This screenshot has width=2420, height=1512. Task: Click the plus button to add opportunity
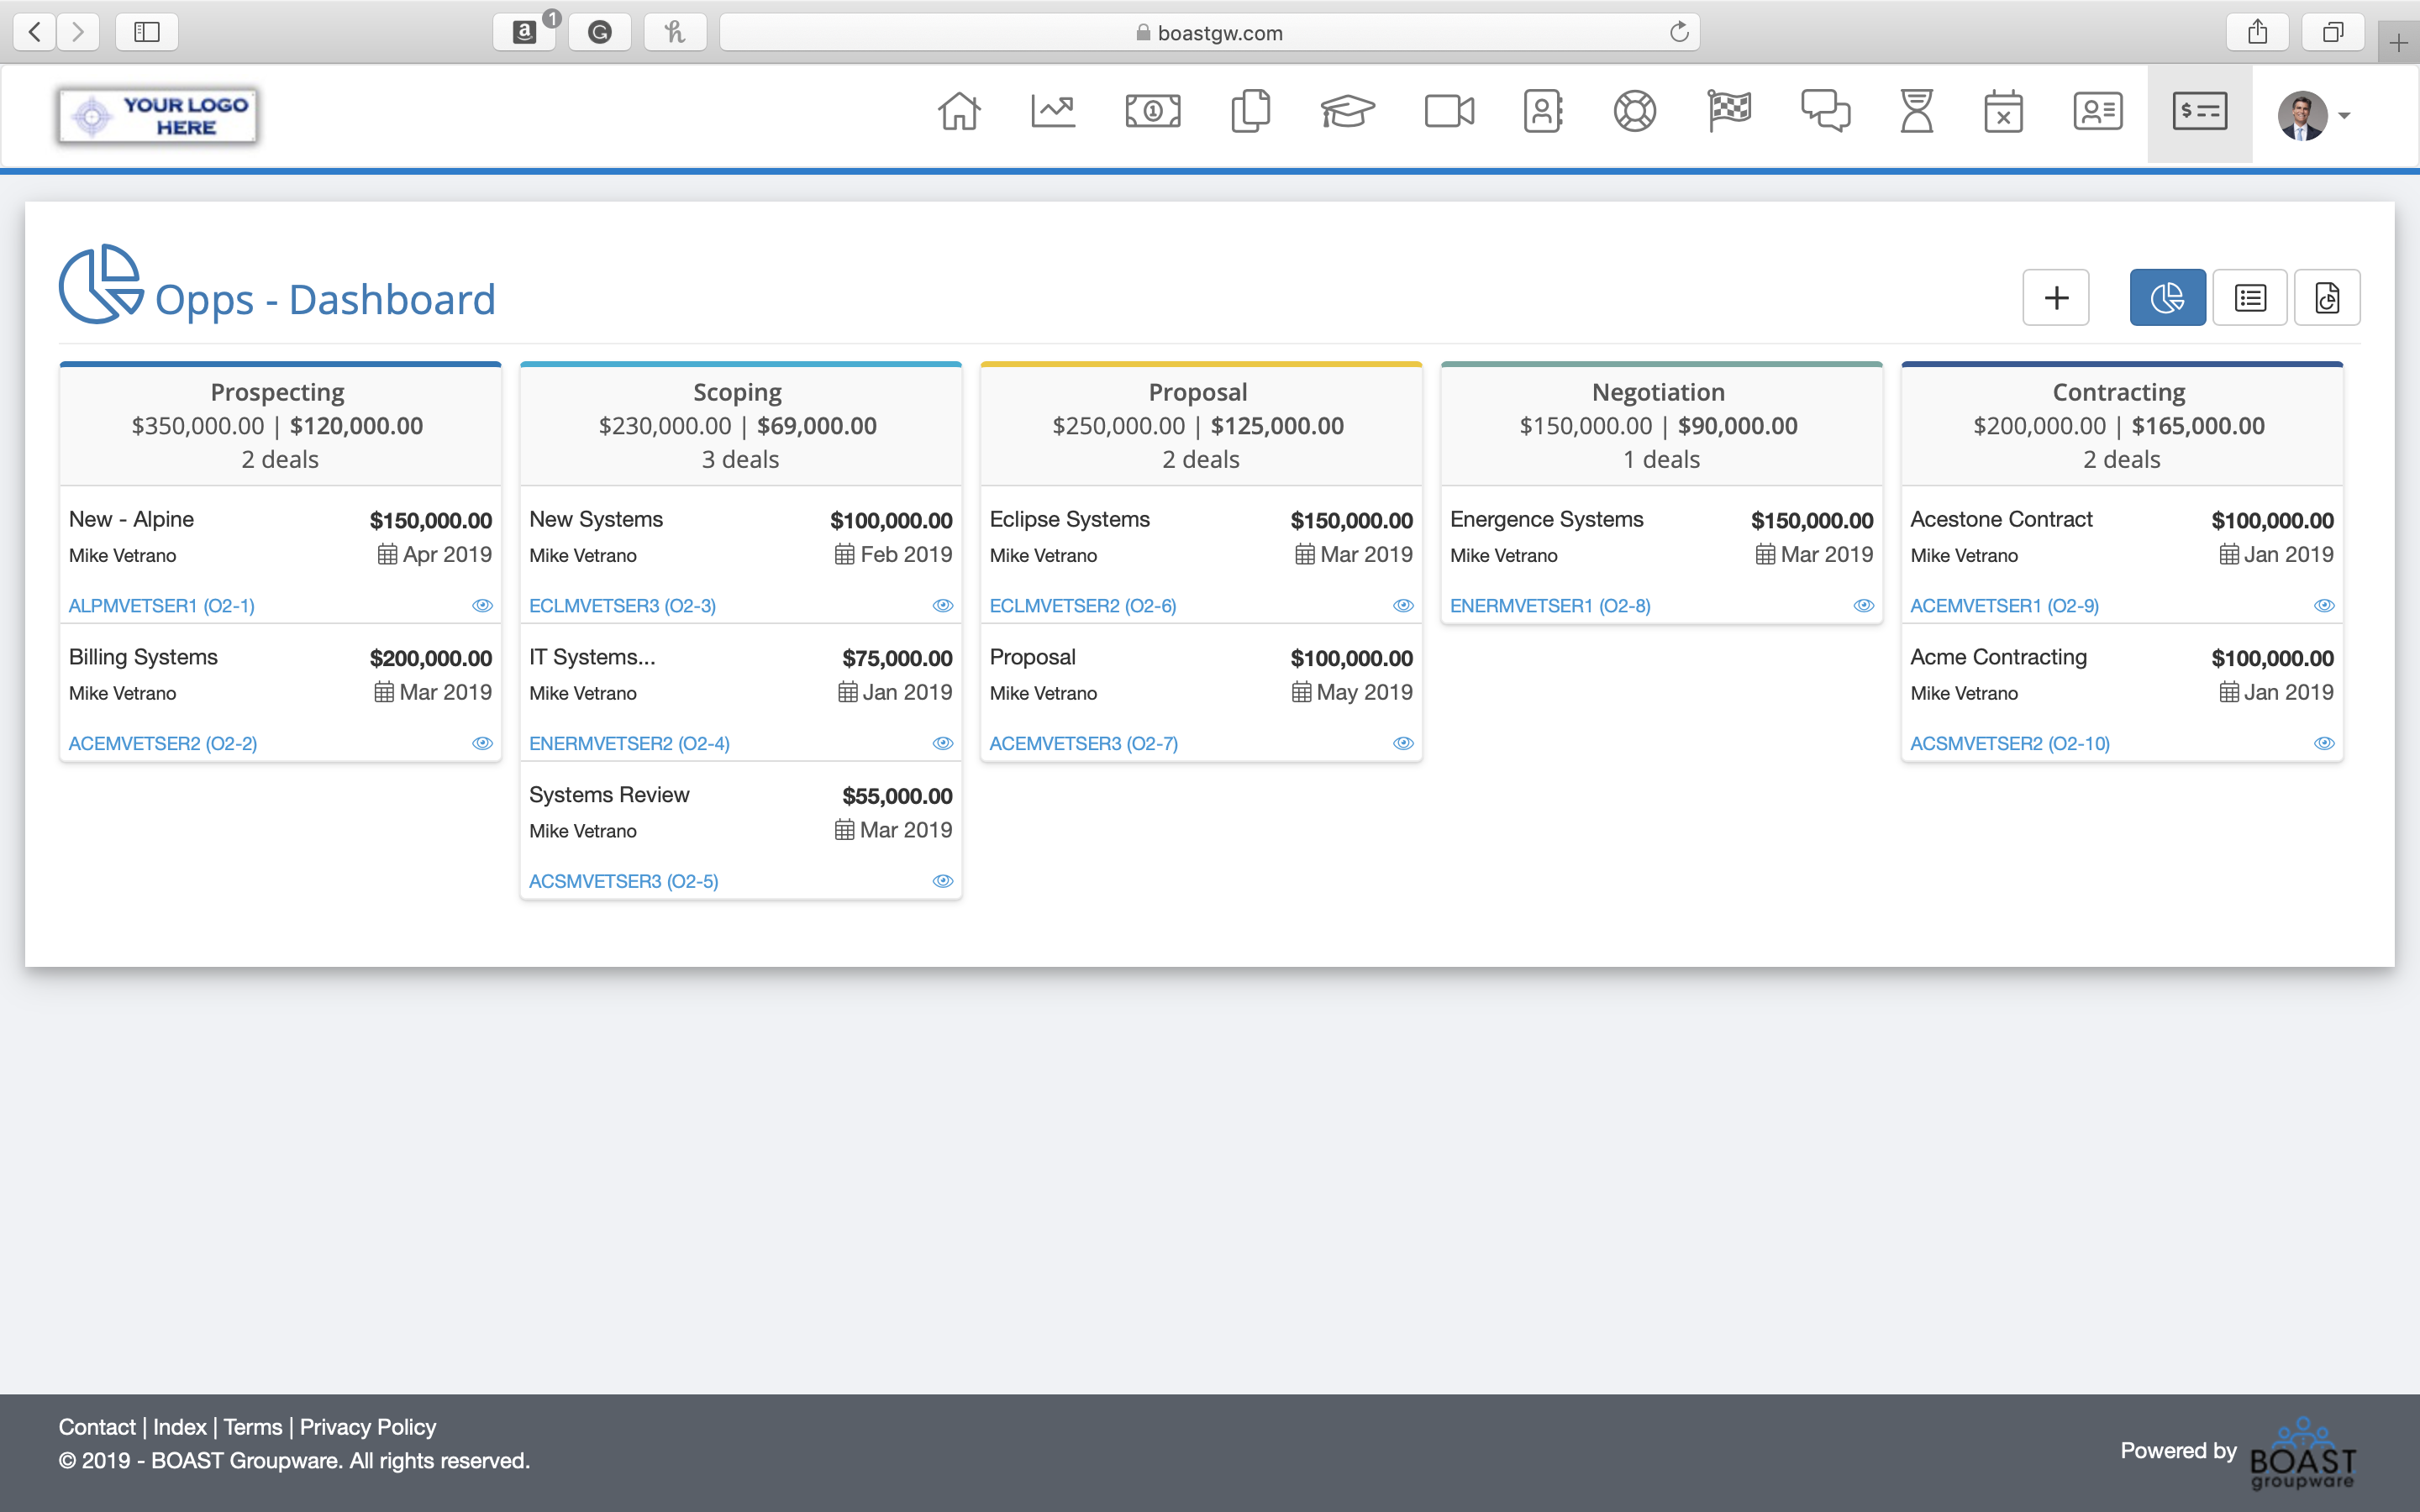(2056, 298)
